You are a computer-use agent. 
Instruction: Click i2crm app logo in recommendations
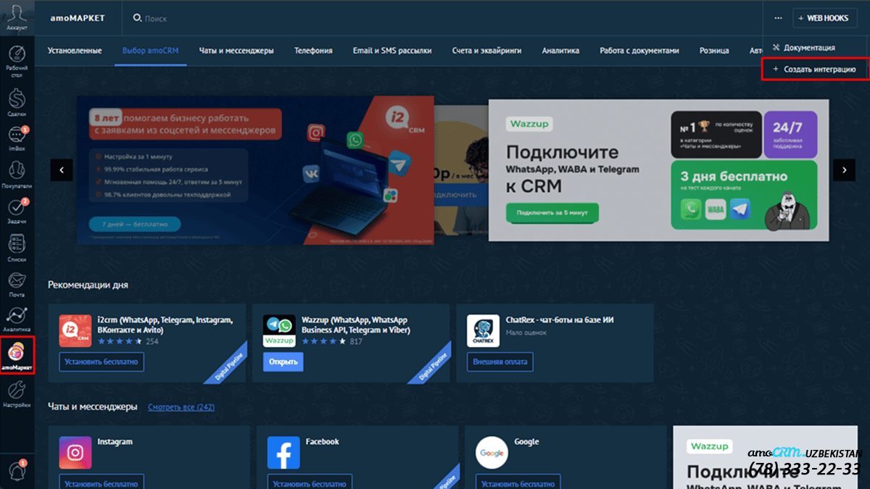[x=75, y=331]
